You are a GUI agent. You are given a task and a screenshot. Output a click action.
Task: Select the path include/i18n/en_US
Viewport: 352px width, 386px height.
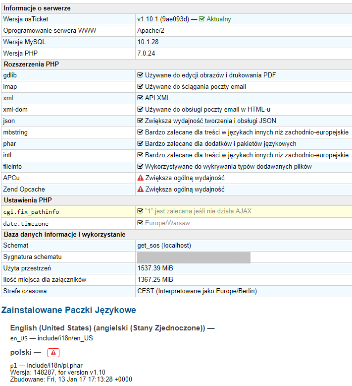65,338
